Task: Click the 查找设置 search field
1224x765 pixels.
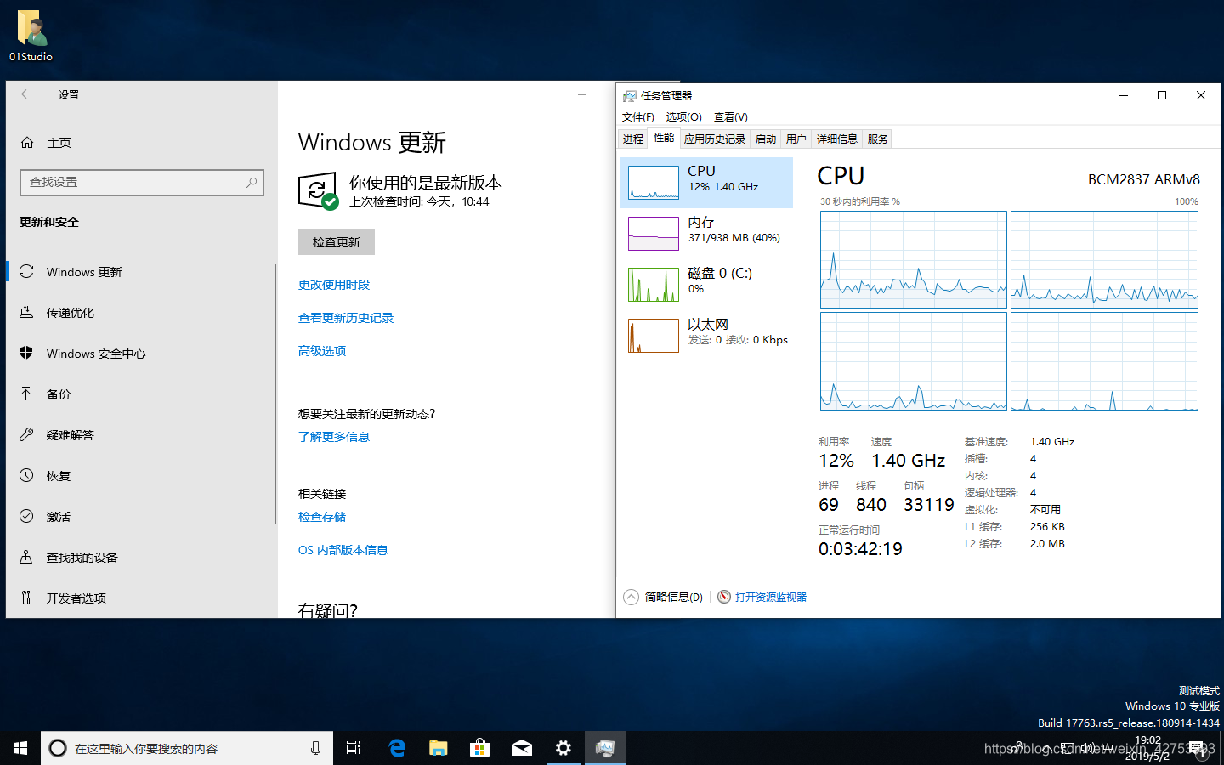Action: [142, 182]
